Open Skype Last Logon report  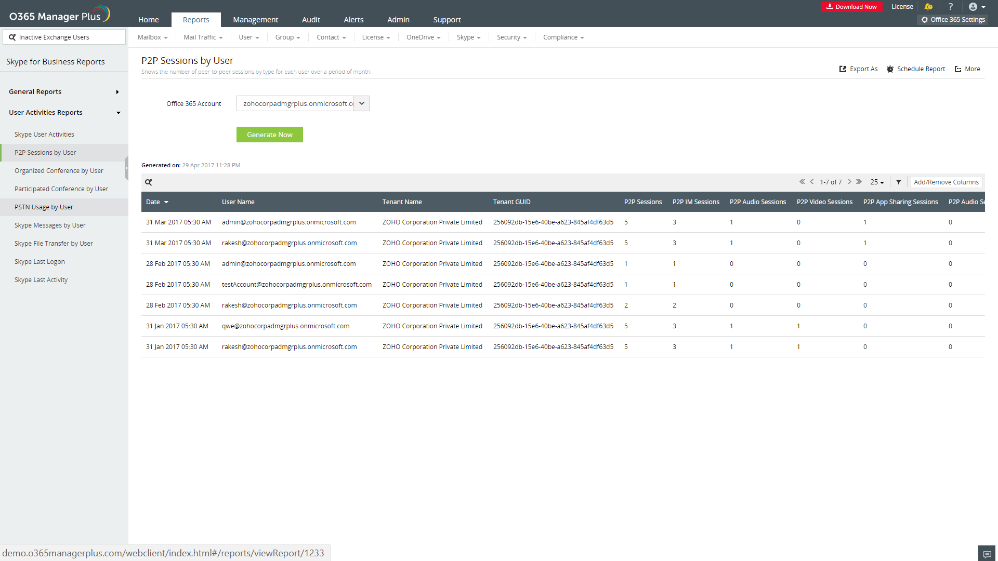[x=40, y=262]
